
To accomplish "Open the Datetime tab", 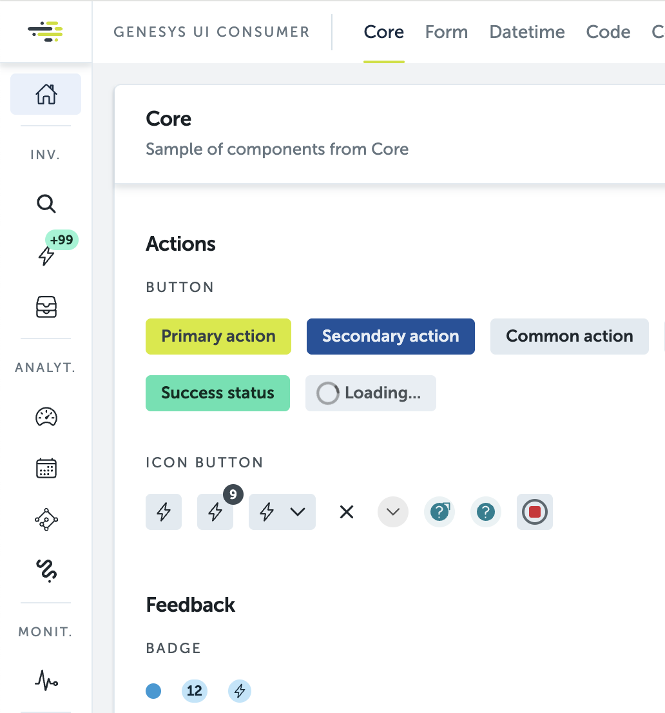I will [527, 32].
